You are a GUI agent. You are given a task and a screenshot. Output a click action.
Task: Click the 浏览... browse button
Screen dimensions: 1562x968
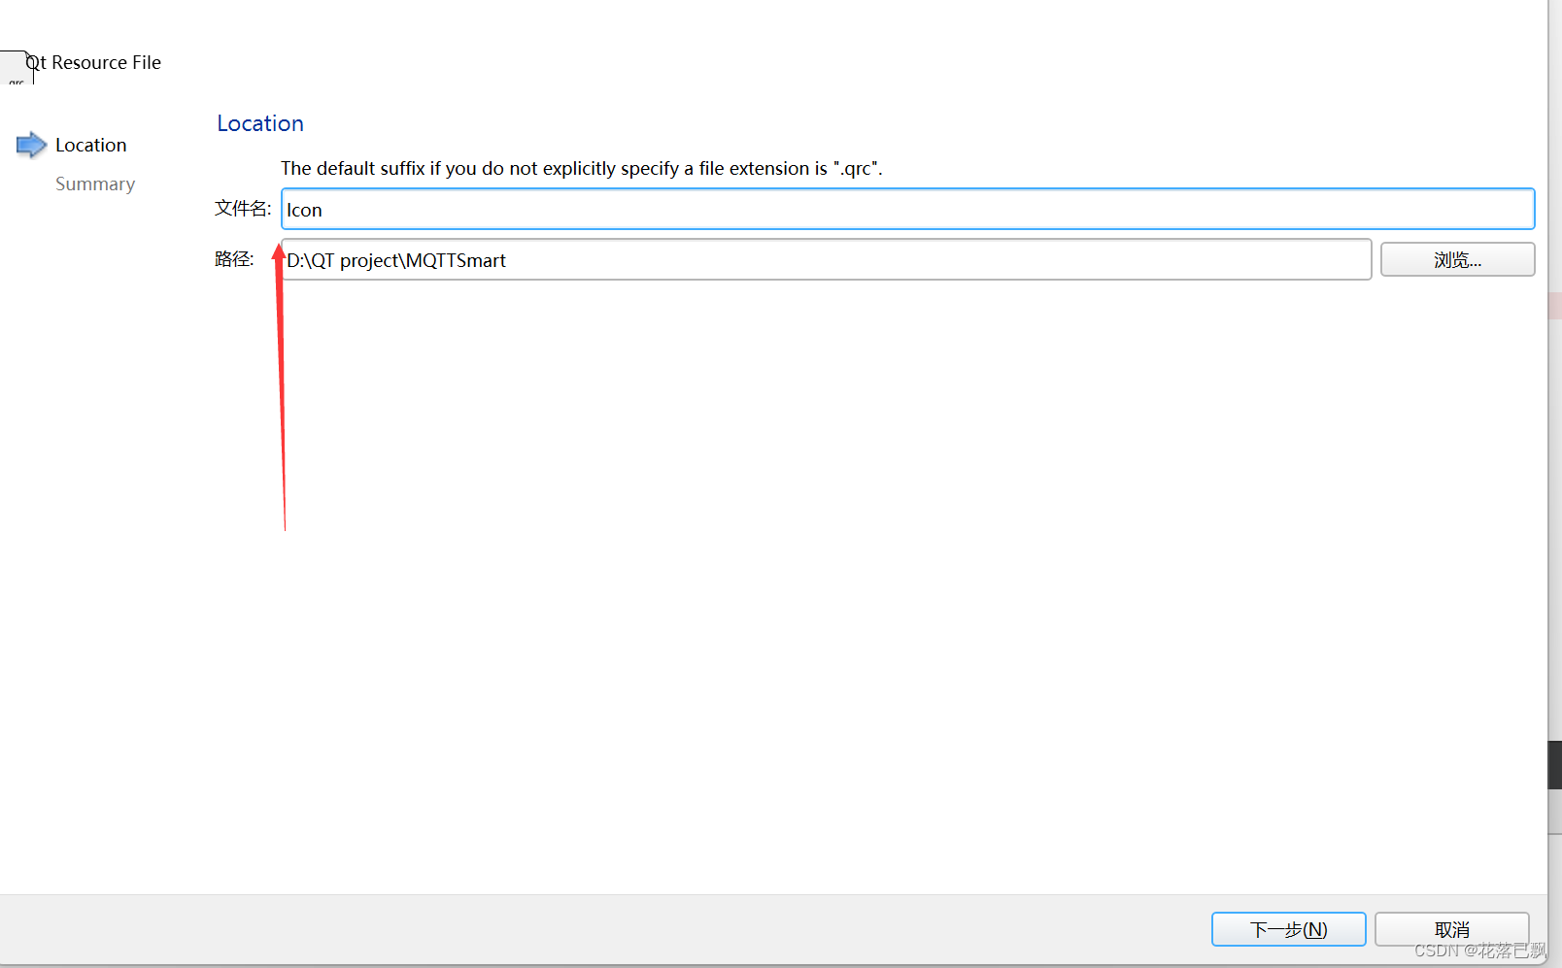coord(1457,259)
